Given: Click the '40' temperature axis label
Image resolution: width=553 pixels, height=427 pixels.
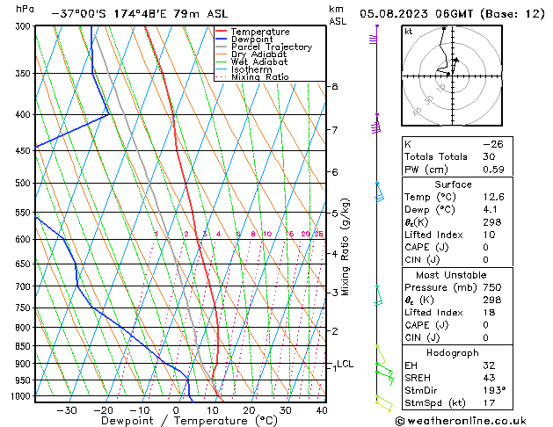Looking at the screenshot, I should (322, 410).
